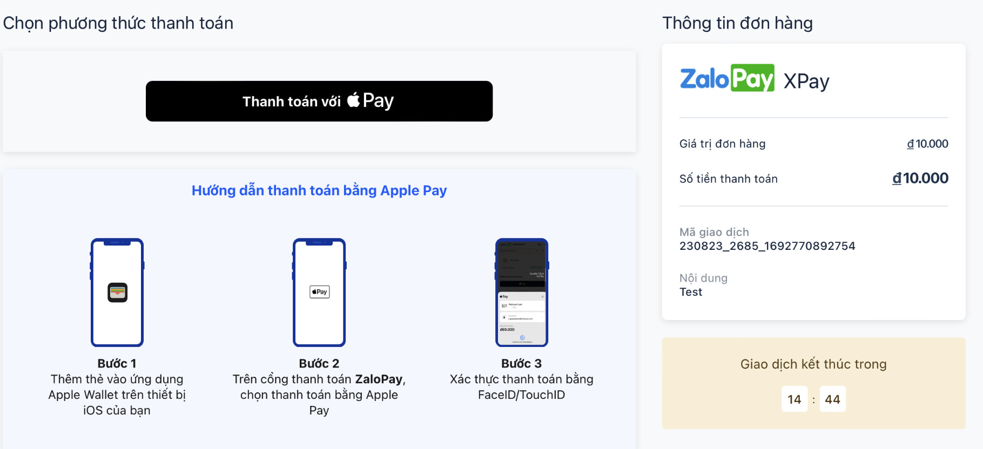The width and height of the screenshot is (983, 449).
Task: Click the black Apple Pay payment button
Action: coord(319,101)
